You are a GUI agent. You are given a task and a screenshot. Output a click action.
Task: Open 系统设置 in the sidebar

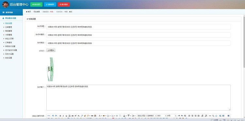pyautogui.click(x=8, y=23)
